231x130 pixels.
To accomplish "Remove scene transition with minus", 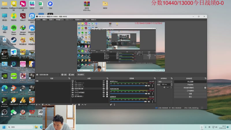I will pos(168,88).
